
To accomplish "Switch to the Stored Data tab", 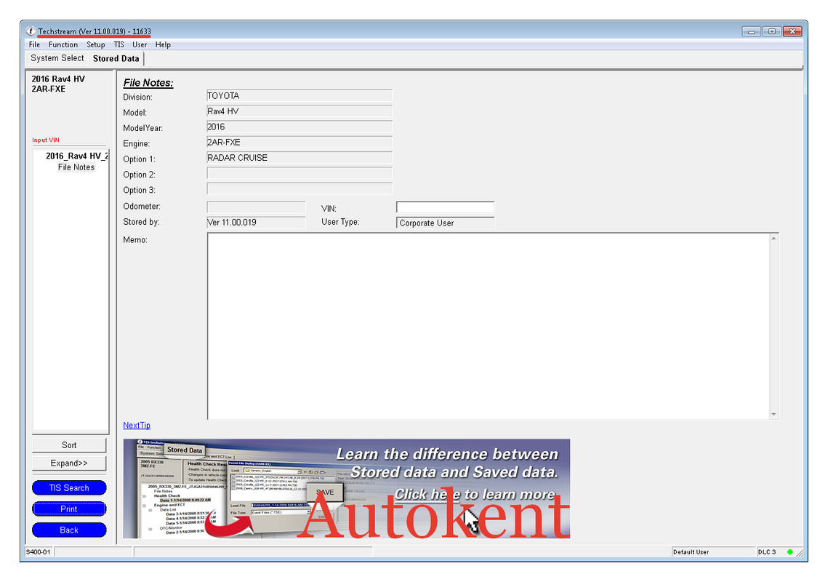I will tap(116, 59).
